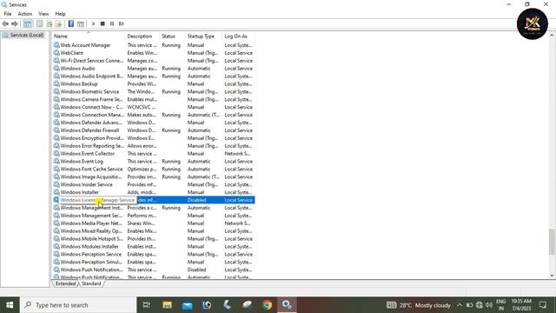The height and width of the screenshot is (313, 556).
Task: Click the ENG IN language indicator
Action: (501, 305)
